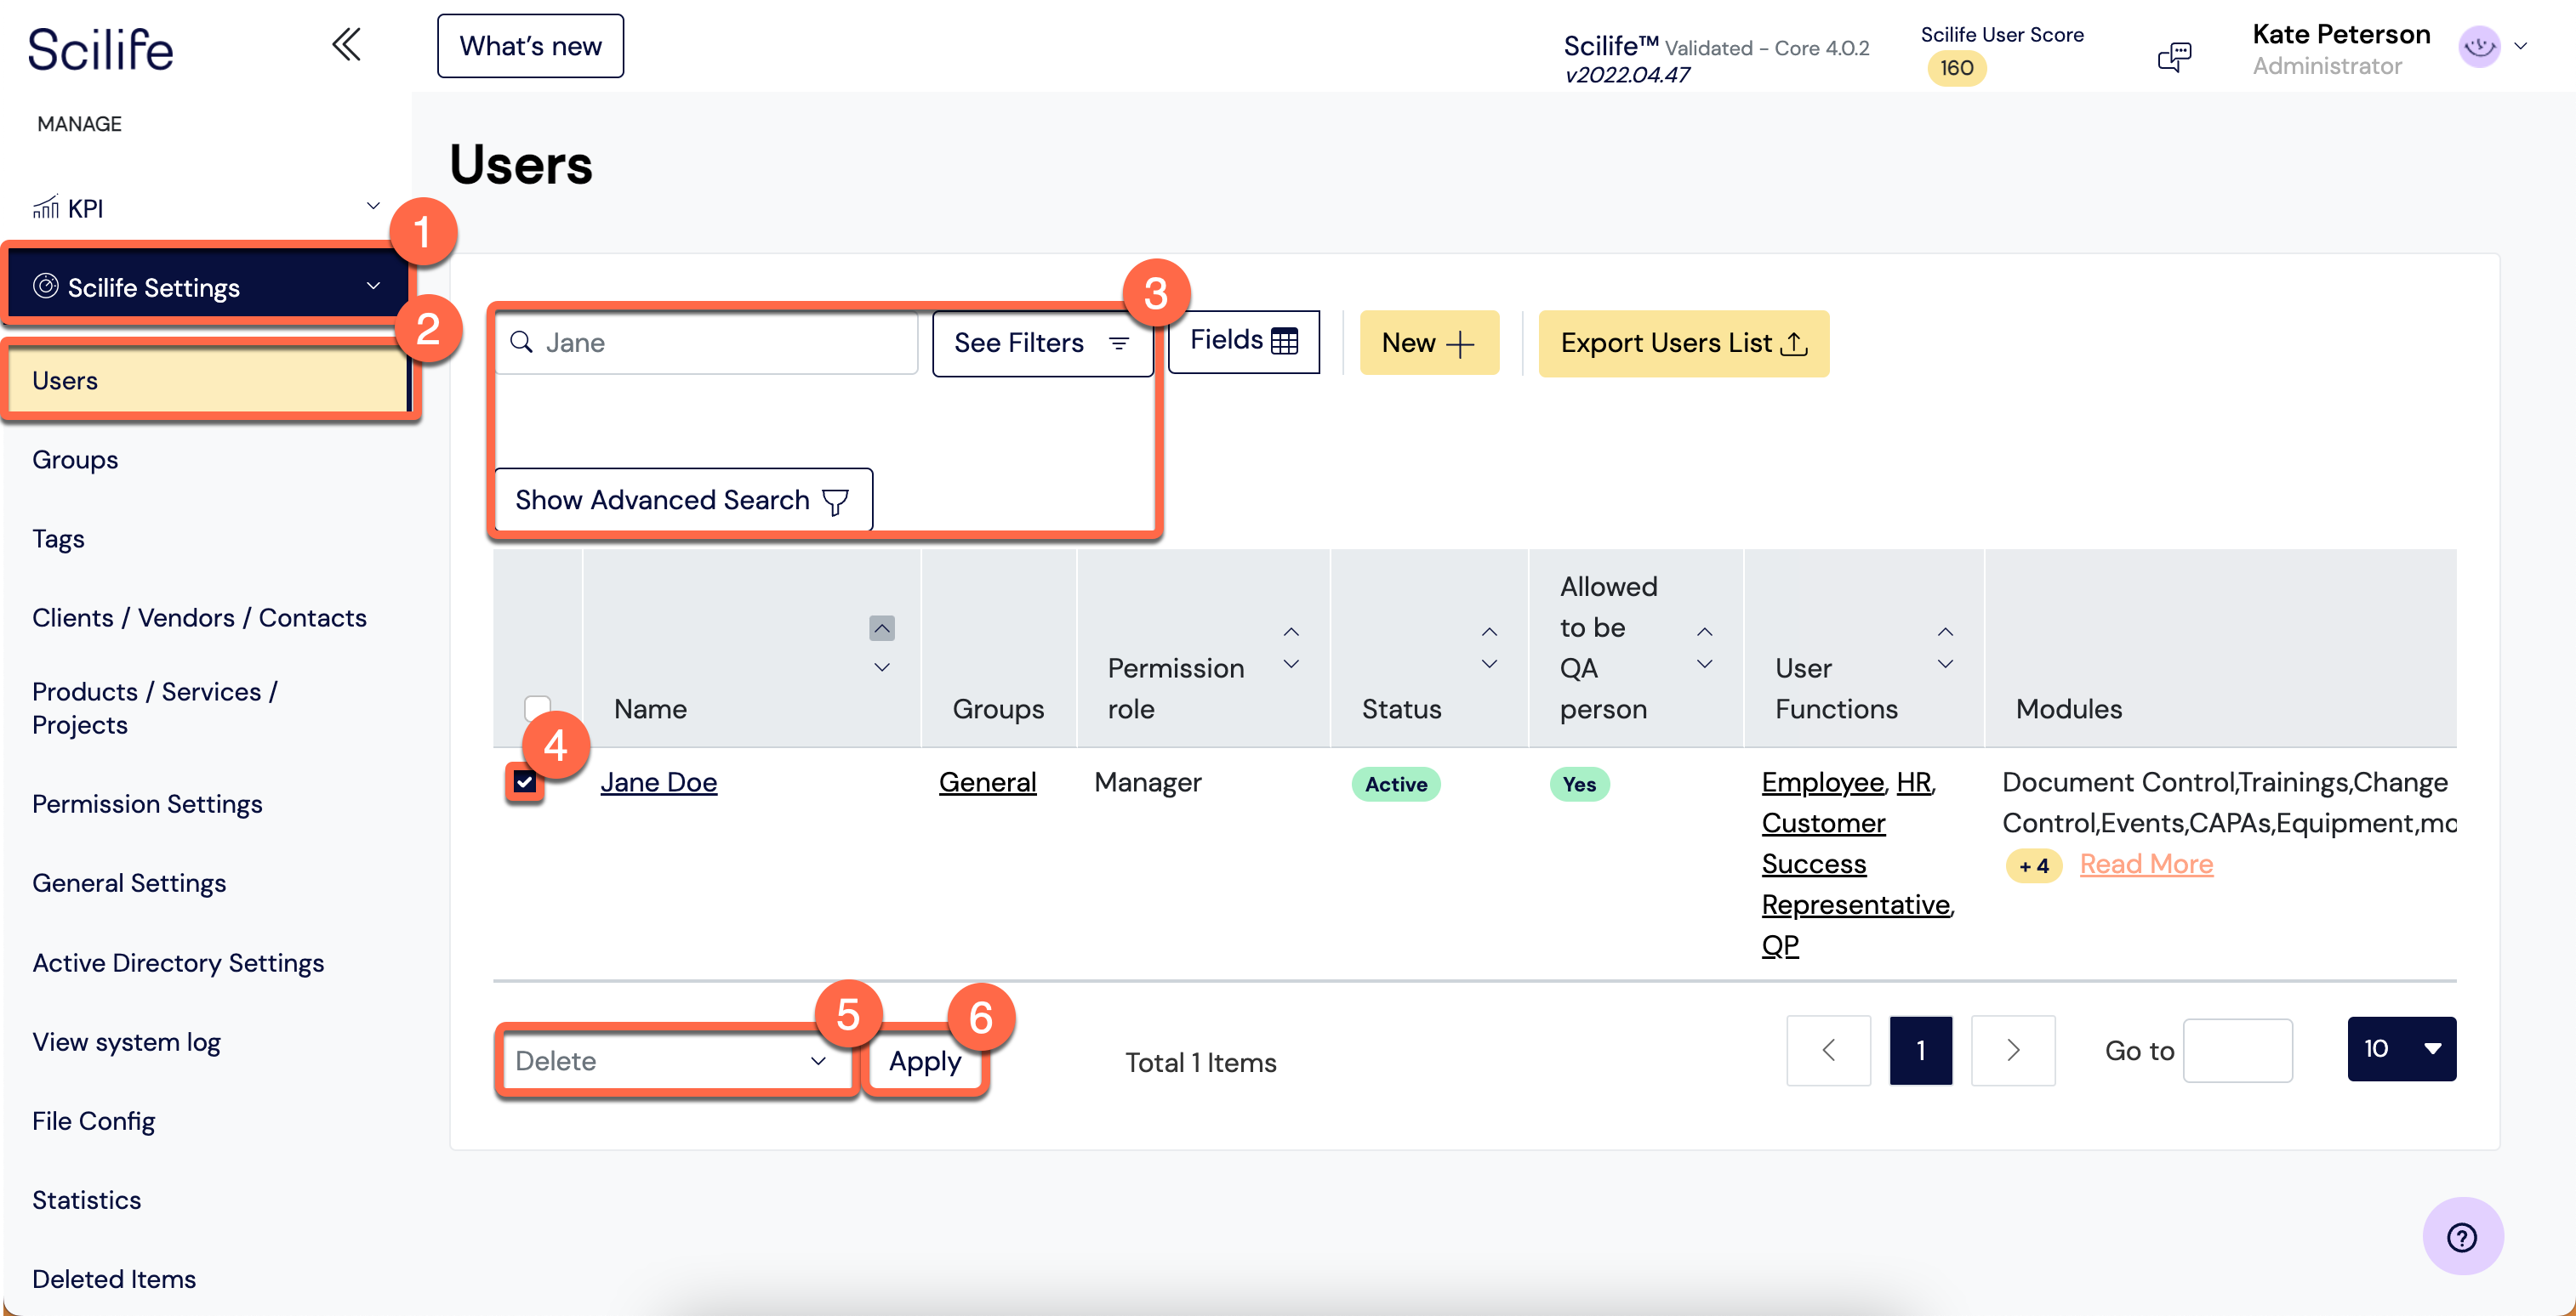Go to next page arrow
The height and width of the screenshot is (1316, 2576).
coord(2013,1050)
